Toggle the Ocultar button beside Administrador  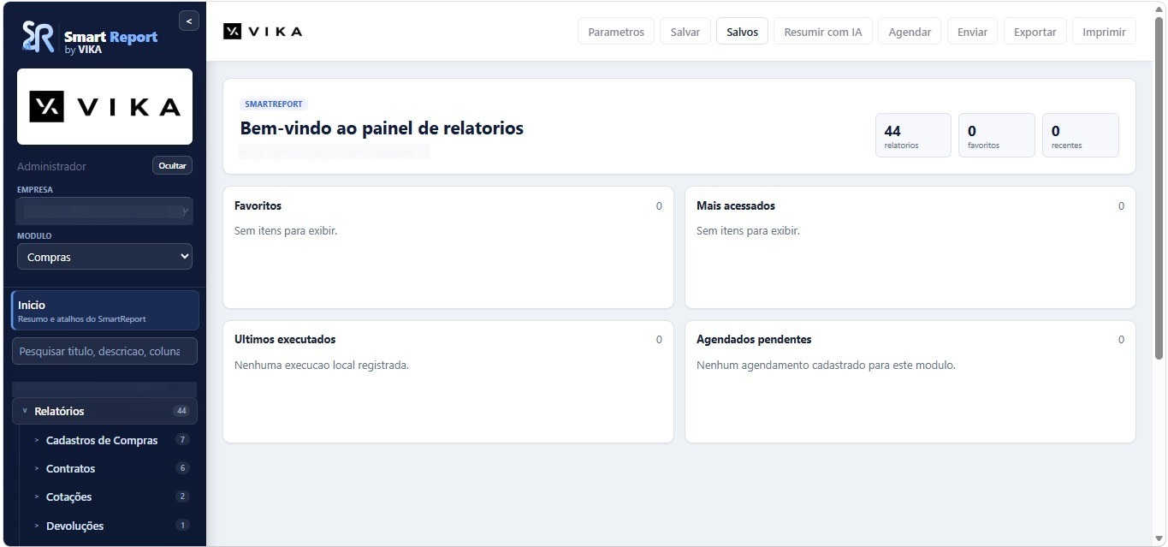pyautogui.click(x=172, y=166)
